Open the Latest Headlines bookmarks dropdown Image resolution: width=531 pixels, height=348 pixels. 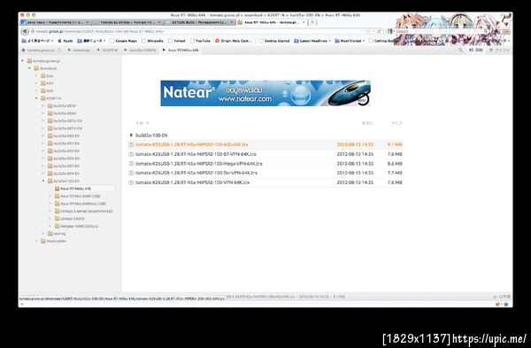click(312, 41)
